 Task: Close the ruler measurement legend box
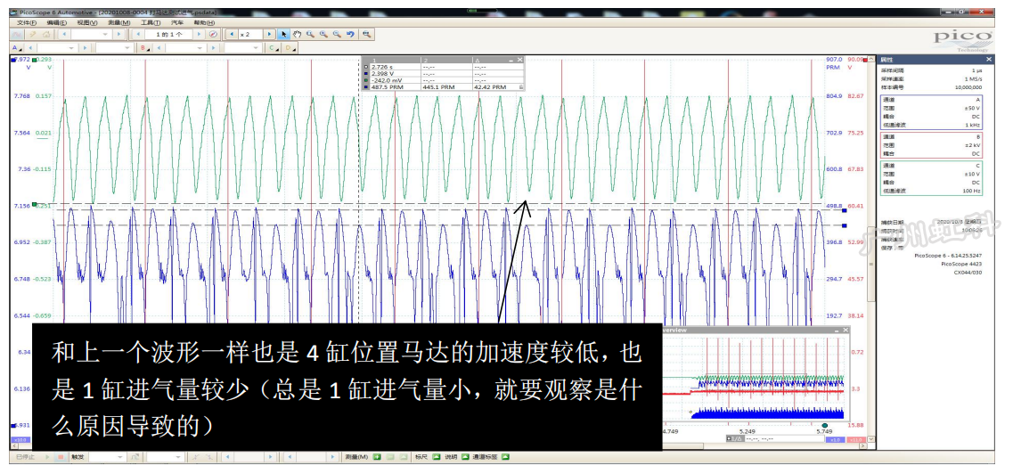click(x=520, y=59)
